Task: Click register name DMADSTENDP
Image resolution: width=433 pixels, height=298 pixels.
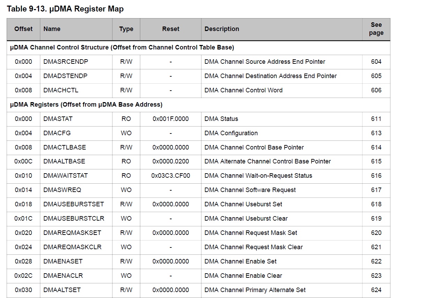Action: click(66, 76)
